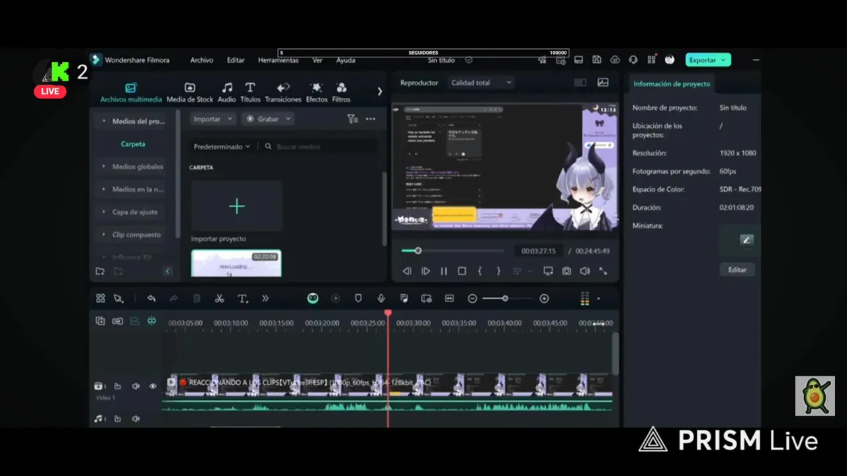Select the timeline text tool

tap(243, 299)
